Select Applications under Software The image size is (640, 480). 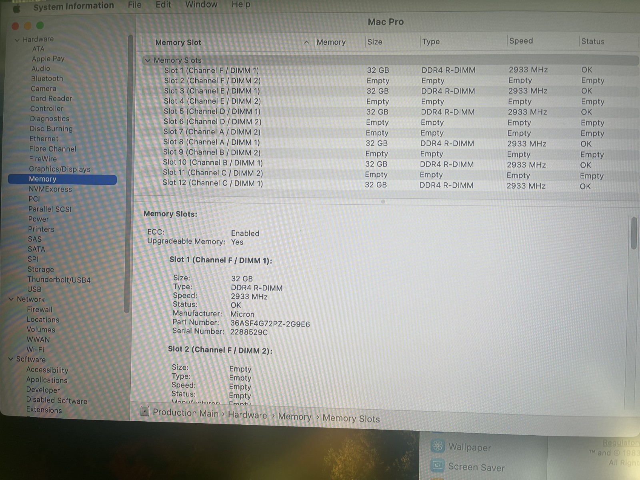pos(47,380)
